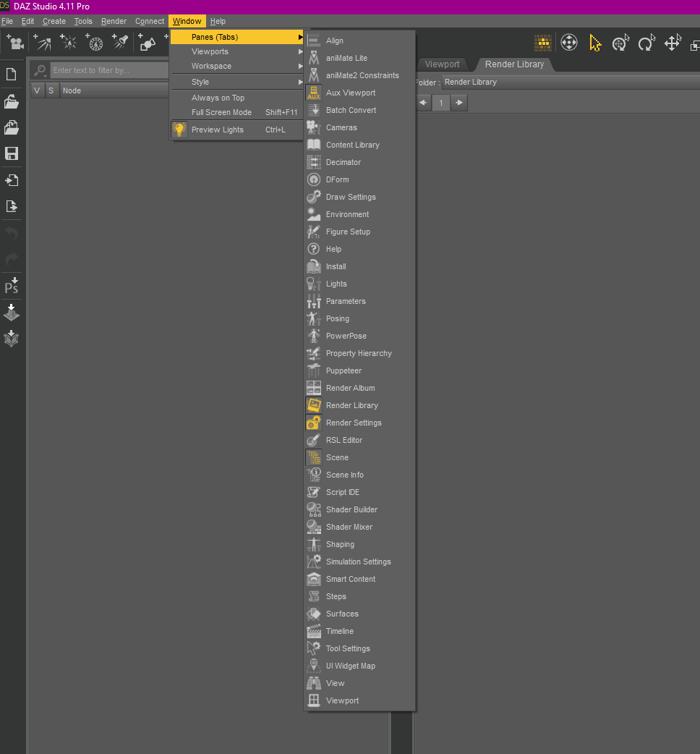Click the Render Settings camera icon

(314, 423)
